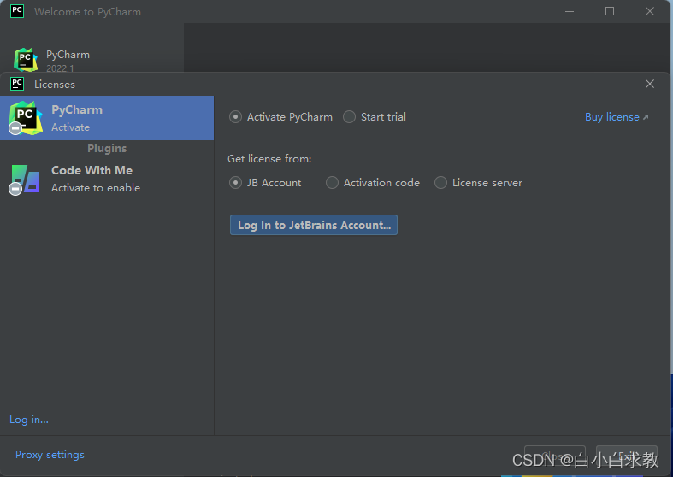This screenshot has width=673, height=477.
Task: Open Proxy settings
Action: tap(50, 455)
